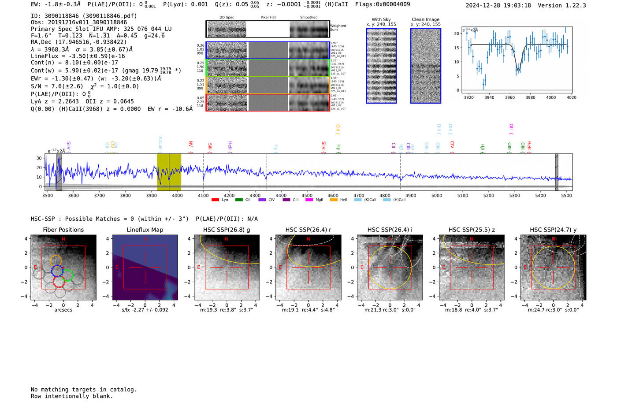The image size is (617, 420).
Task: Click the purple CIV legend swatch
Action: pyautogui.click(x=262, y=200)
